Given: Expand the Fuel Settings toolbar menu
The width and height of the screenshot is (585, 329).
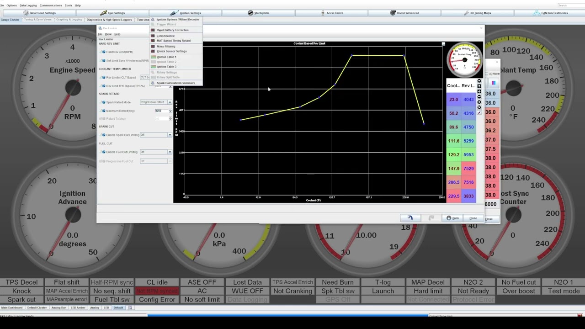Looking at the screenshot, I should (x=112, y=13).
